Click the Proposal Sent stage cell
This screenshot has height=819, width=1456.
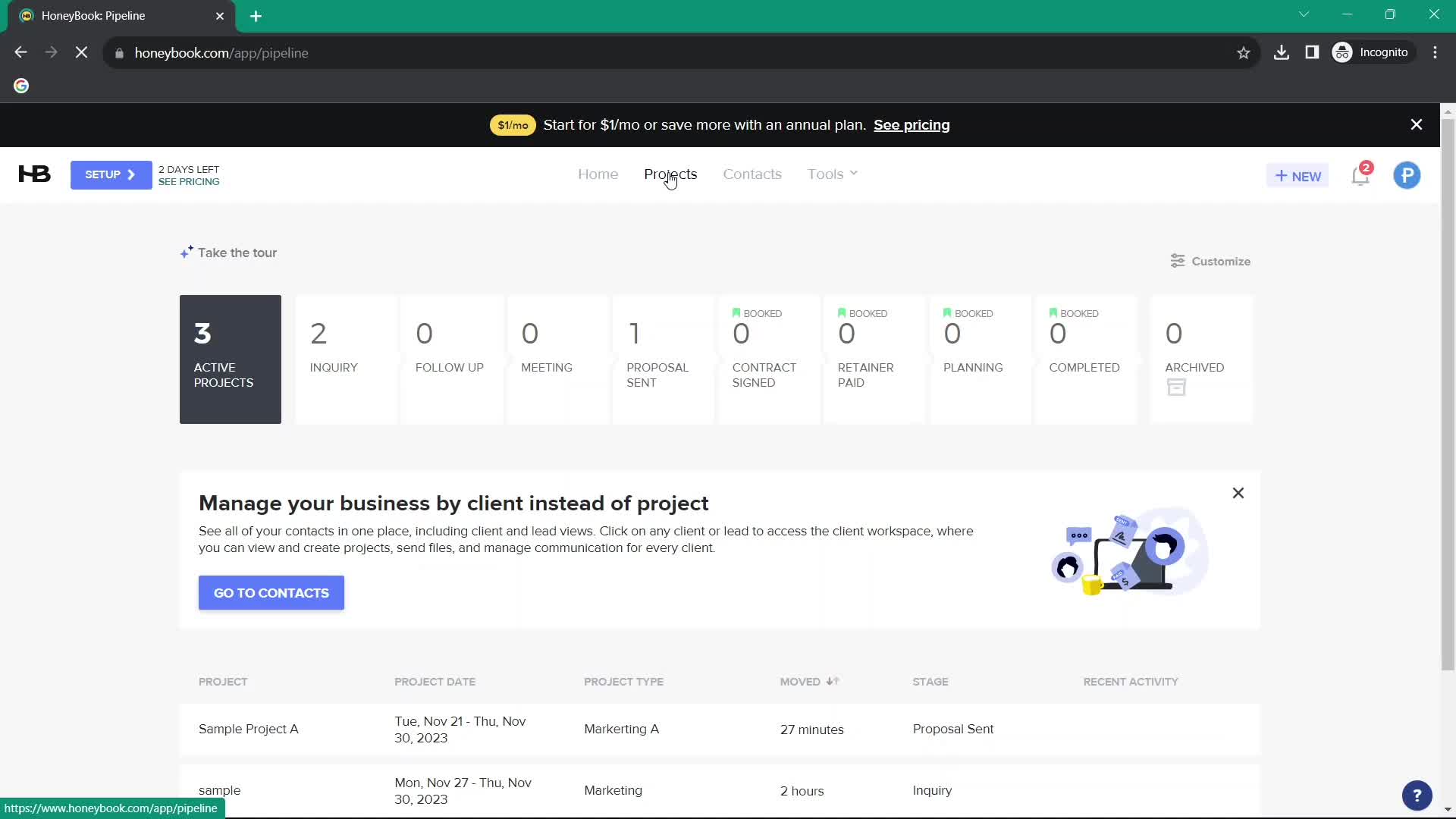click(x=953, y=730)
